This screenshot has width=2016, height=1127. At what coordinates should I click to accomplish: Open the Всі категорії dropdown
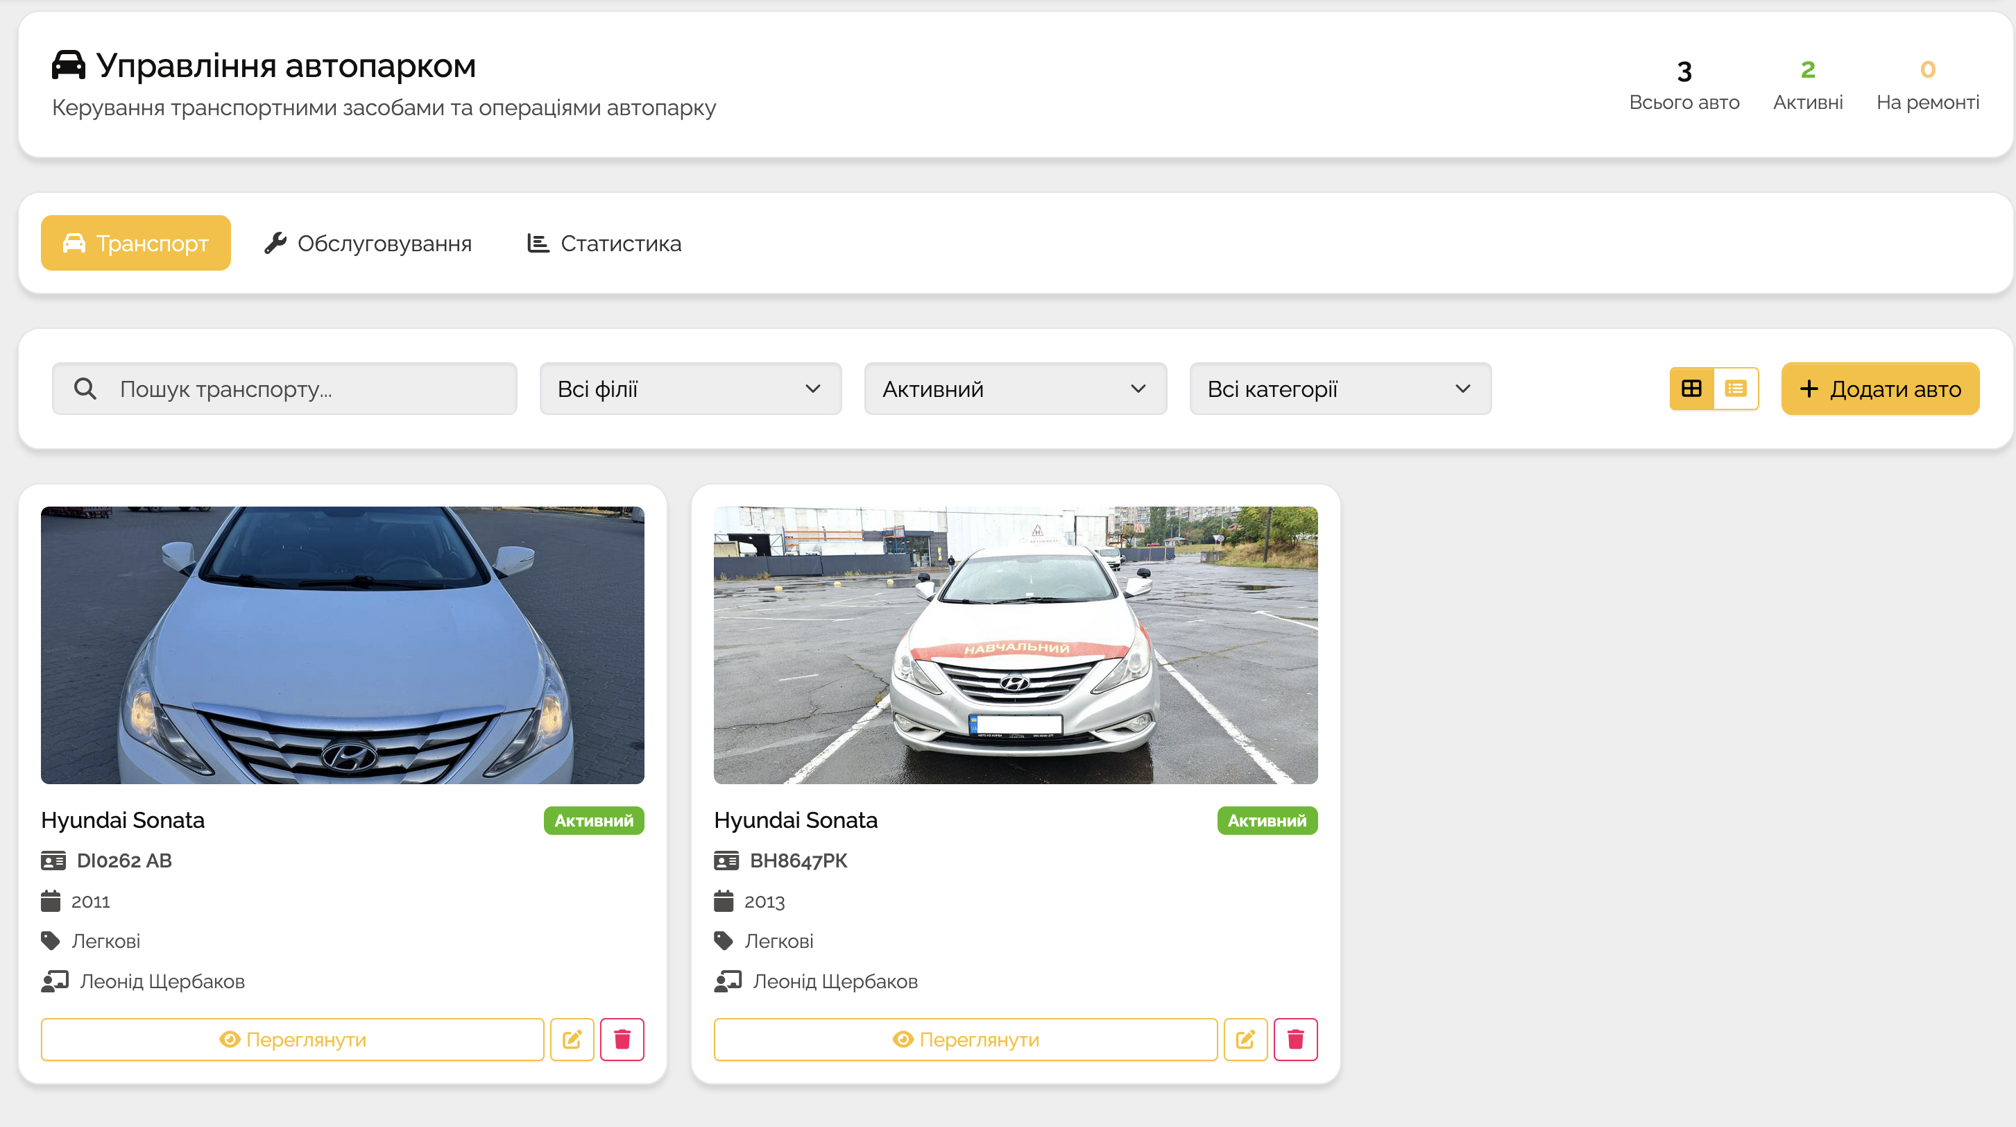coord(1339,389)
